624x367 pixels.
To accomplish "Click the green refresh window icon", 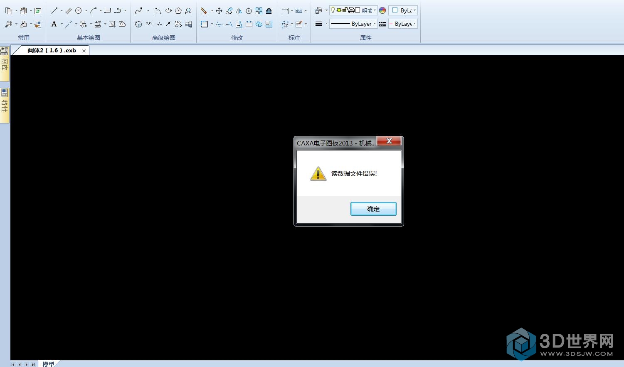I will click(x=38, y=11).
